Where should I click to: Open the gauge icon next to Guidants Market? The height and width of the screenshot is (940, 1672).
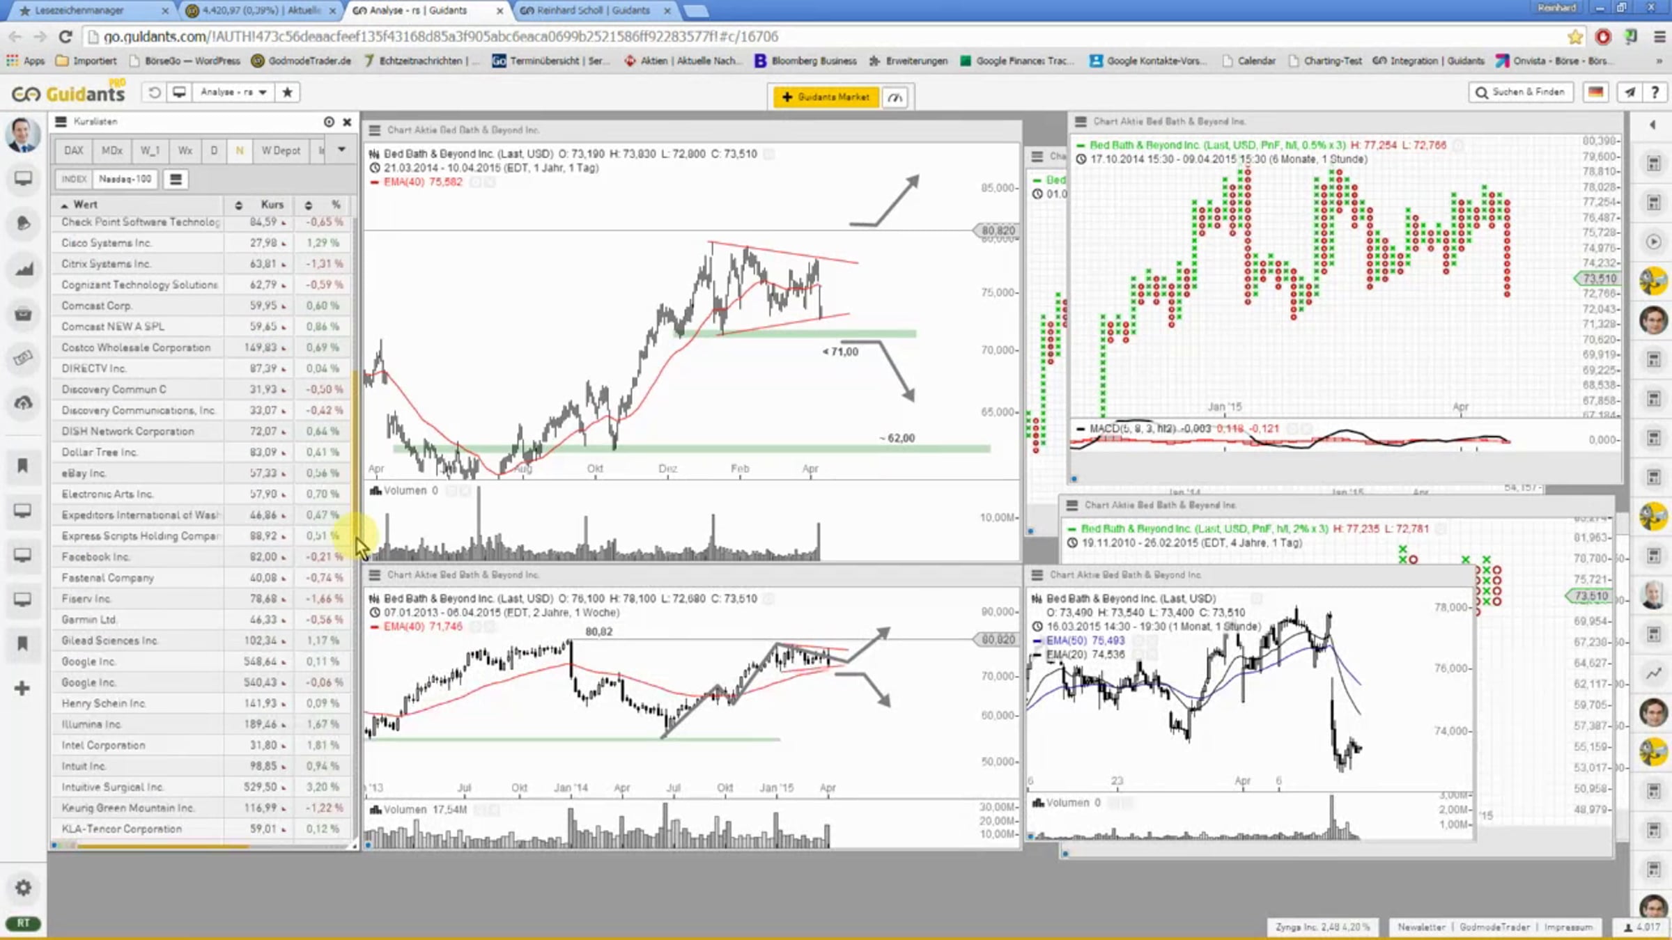(896, 97)
